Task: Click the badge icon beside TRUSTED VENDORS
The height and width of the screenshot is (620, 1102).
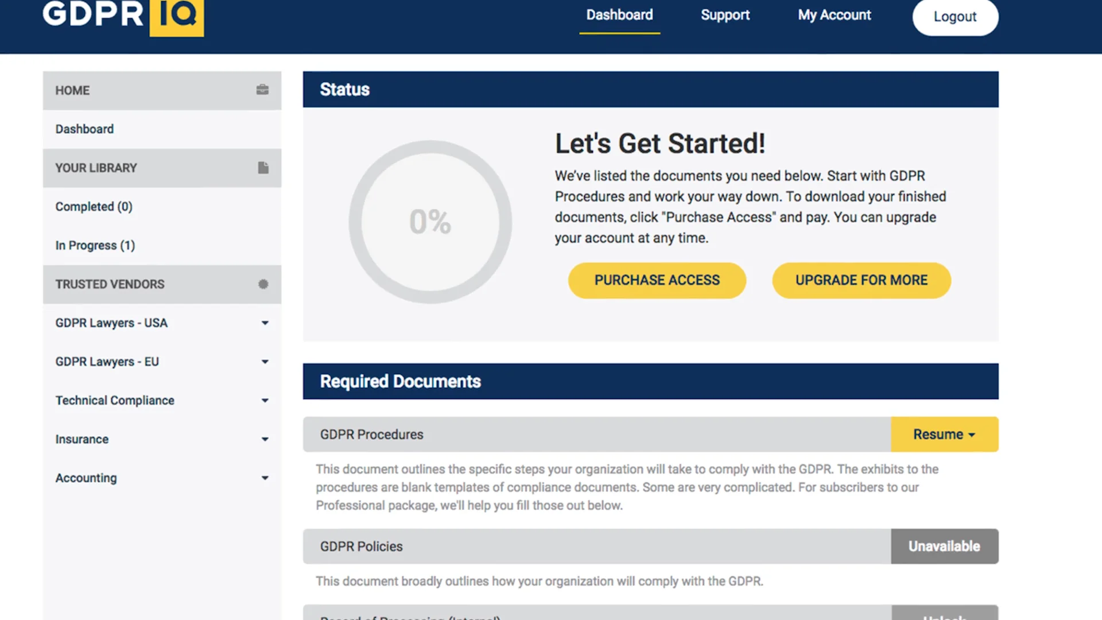Action: [263, 284]
